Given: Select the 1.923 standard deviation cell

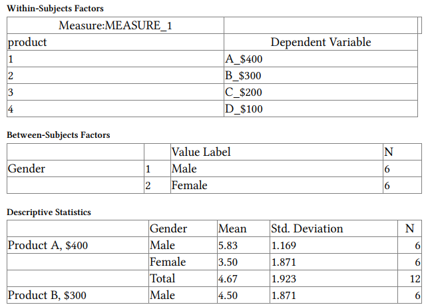Looking at the screenshot, I should [284, 278].
